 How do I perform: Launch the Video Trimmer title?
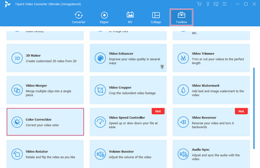pyautogui.click(x=203, y=54)
